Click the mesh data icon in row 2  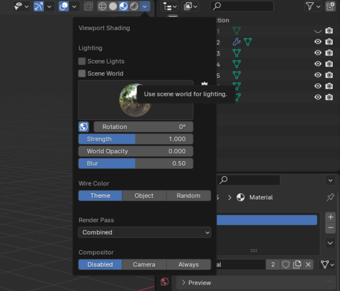pyautogui.click(x=248, y=42)
